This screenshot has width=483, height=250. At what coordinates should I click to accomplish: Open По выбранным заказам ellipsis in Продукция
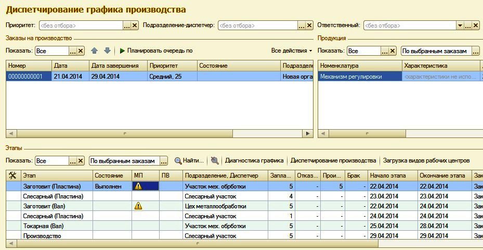[476, 51]
